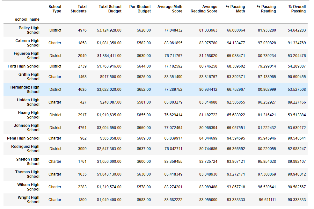Click the % Overall Passing header
Viewport: 314px width, 209px height.
297,9
